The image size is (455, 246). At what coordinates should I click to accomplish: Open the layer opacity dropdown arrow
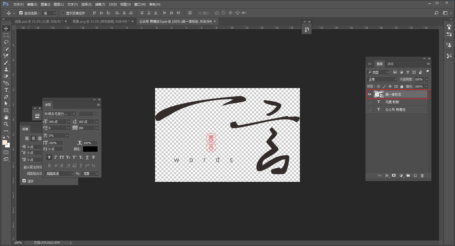(x=427, y=79)
